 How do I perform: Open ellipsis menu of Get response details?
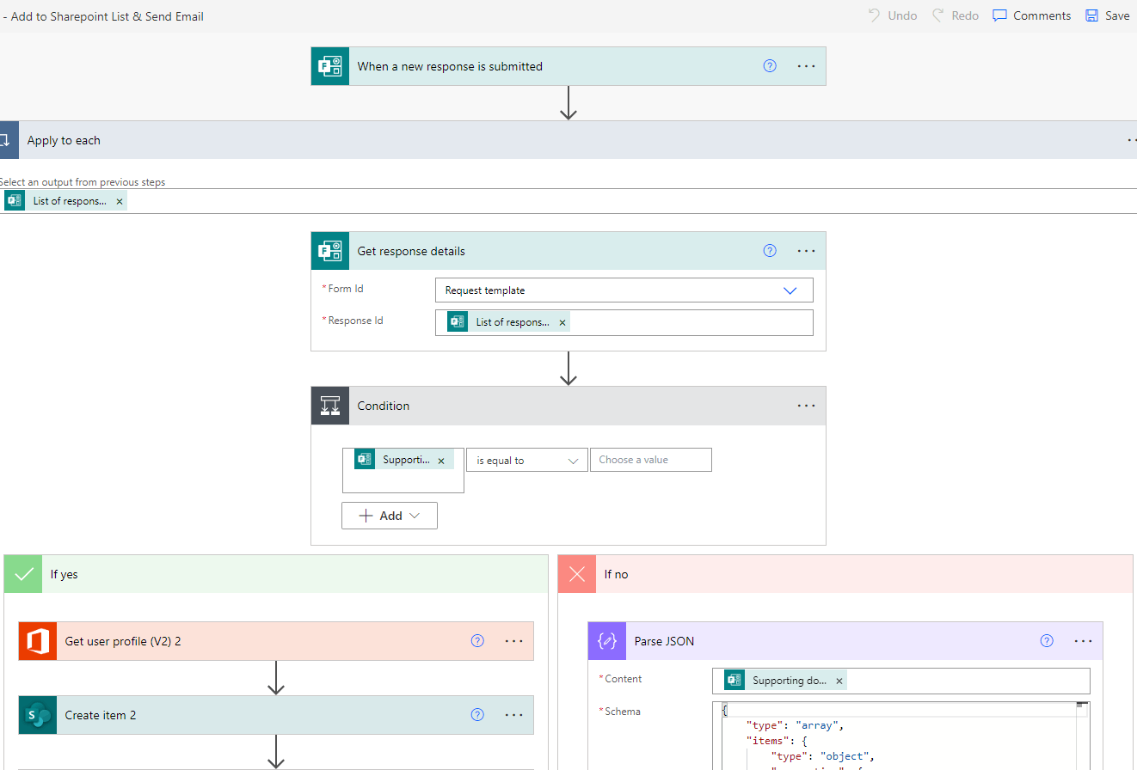[806, 251]
